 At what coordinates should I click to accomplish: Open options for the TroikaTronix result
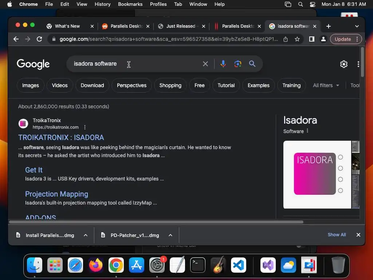coord(85,127)
